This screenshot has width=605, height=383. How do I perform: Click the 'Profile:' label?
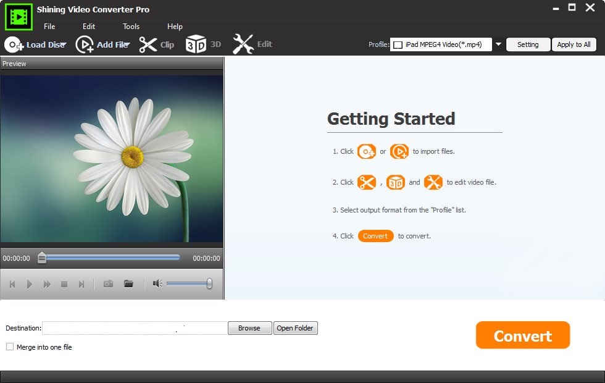pos(378,44)
